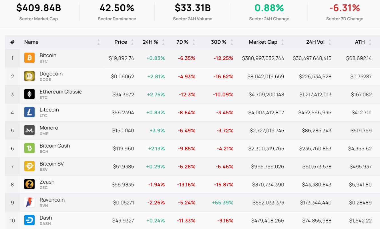Click the Bitcoin orange logo icon
Viewport: 380px width, 229px height.
[x=29, y=58]
